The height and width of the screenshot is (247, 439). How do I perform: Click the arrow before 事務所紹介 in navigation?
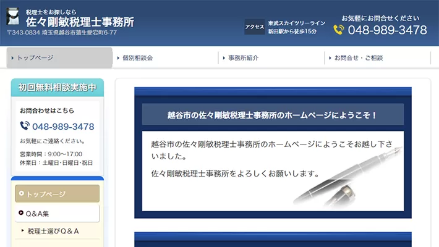click(224, 58)
